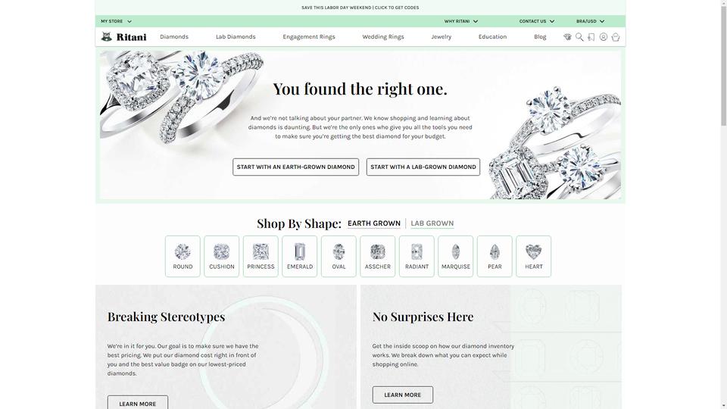727x409 pixels.
Task: Open the BRA/USD currency dropdown
Action: click(590, 21)
